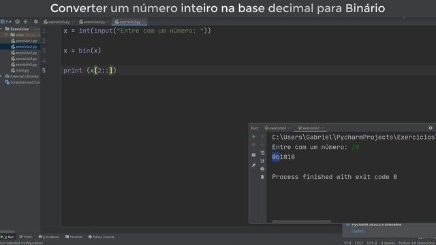Close the exercicio4 run tab
Screen dimensions: 436x245
click(x=289, y=128)
